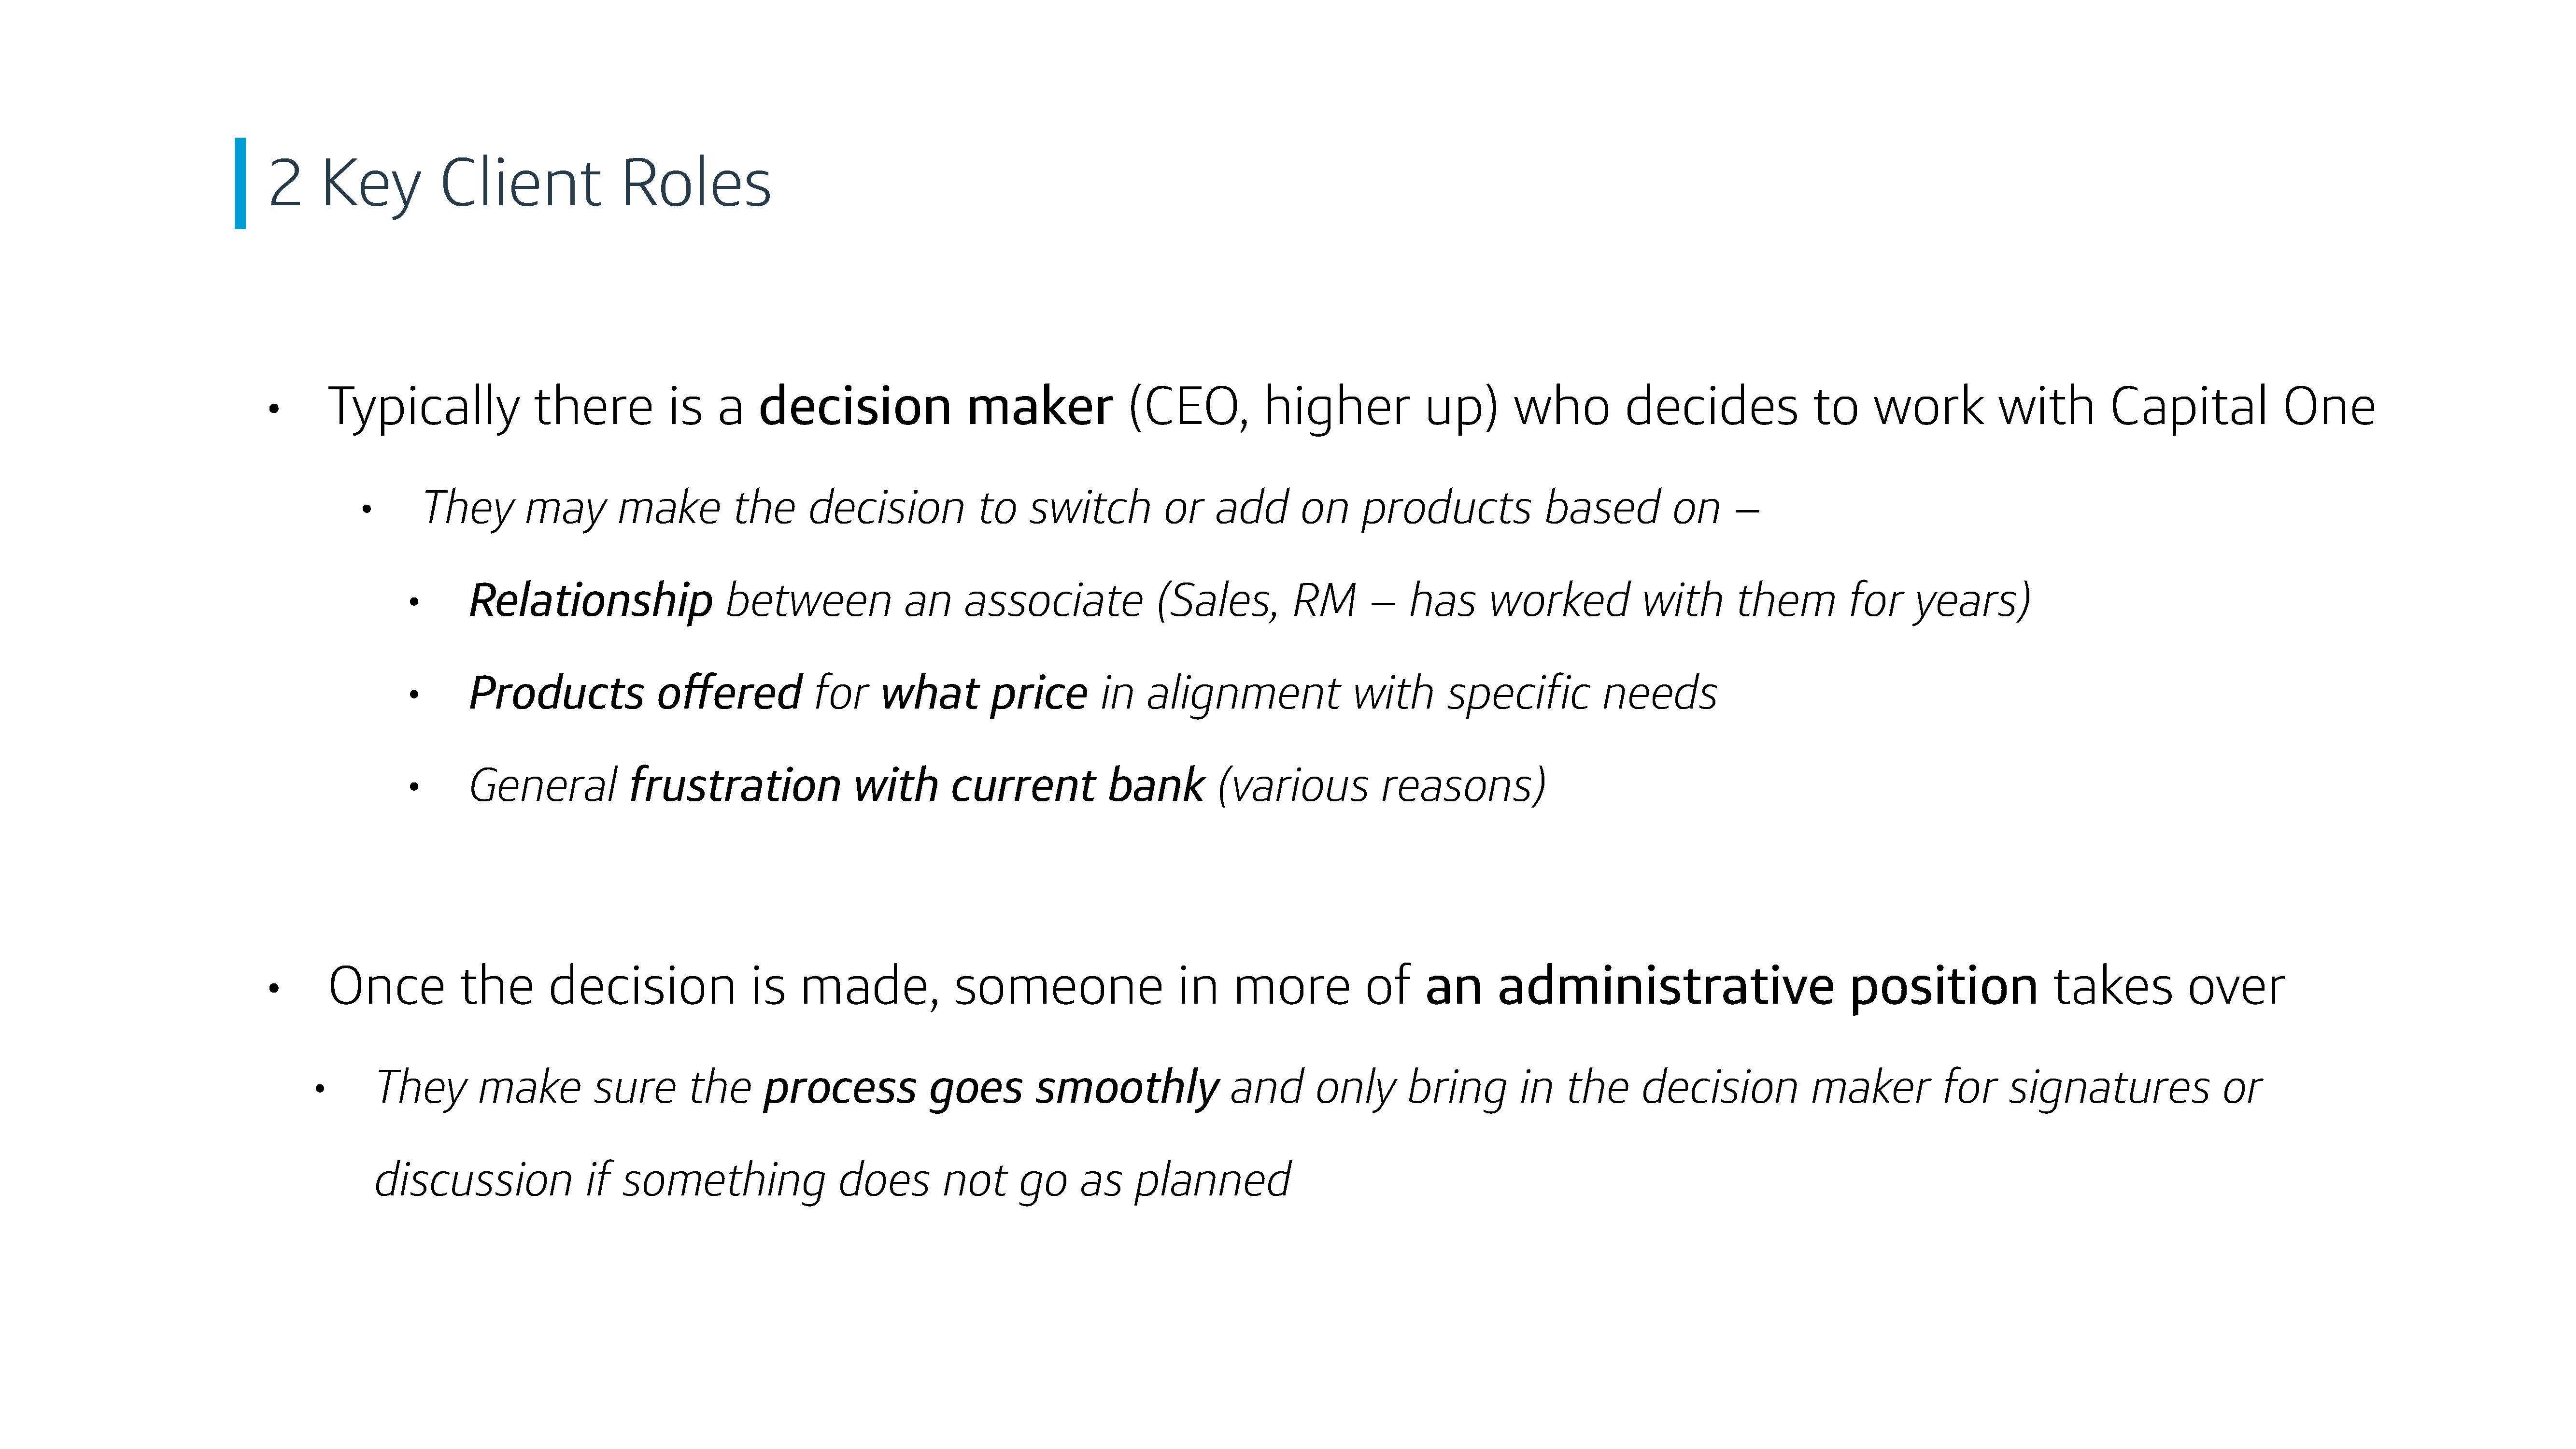Click the text '(various reasons)'
2576x1449 pixels.
(1382, 786)
